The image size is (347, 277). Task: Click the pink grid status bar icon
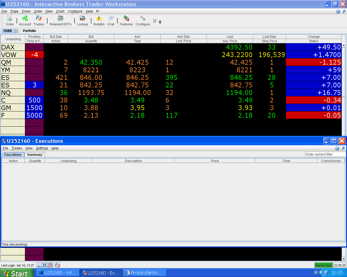pyautogui.click(x=50, y=265)
